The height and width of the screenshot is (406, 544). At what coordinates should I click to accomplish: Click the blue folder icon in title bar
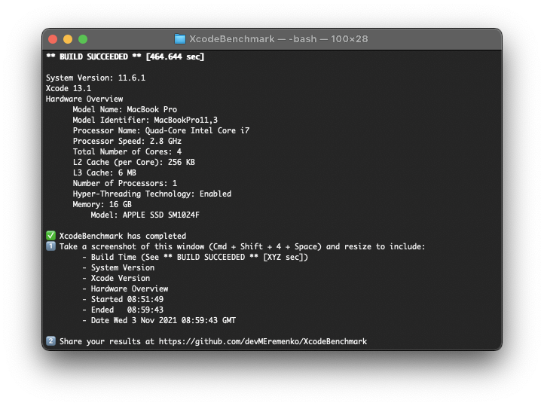[x=180, y=39]
